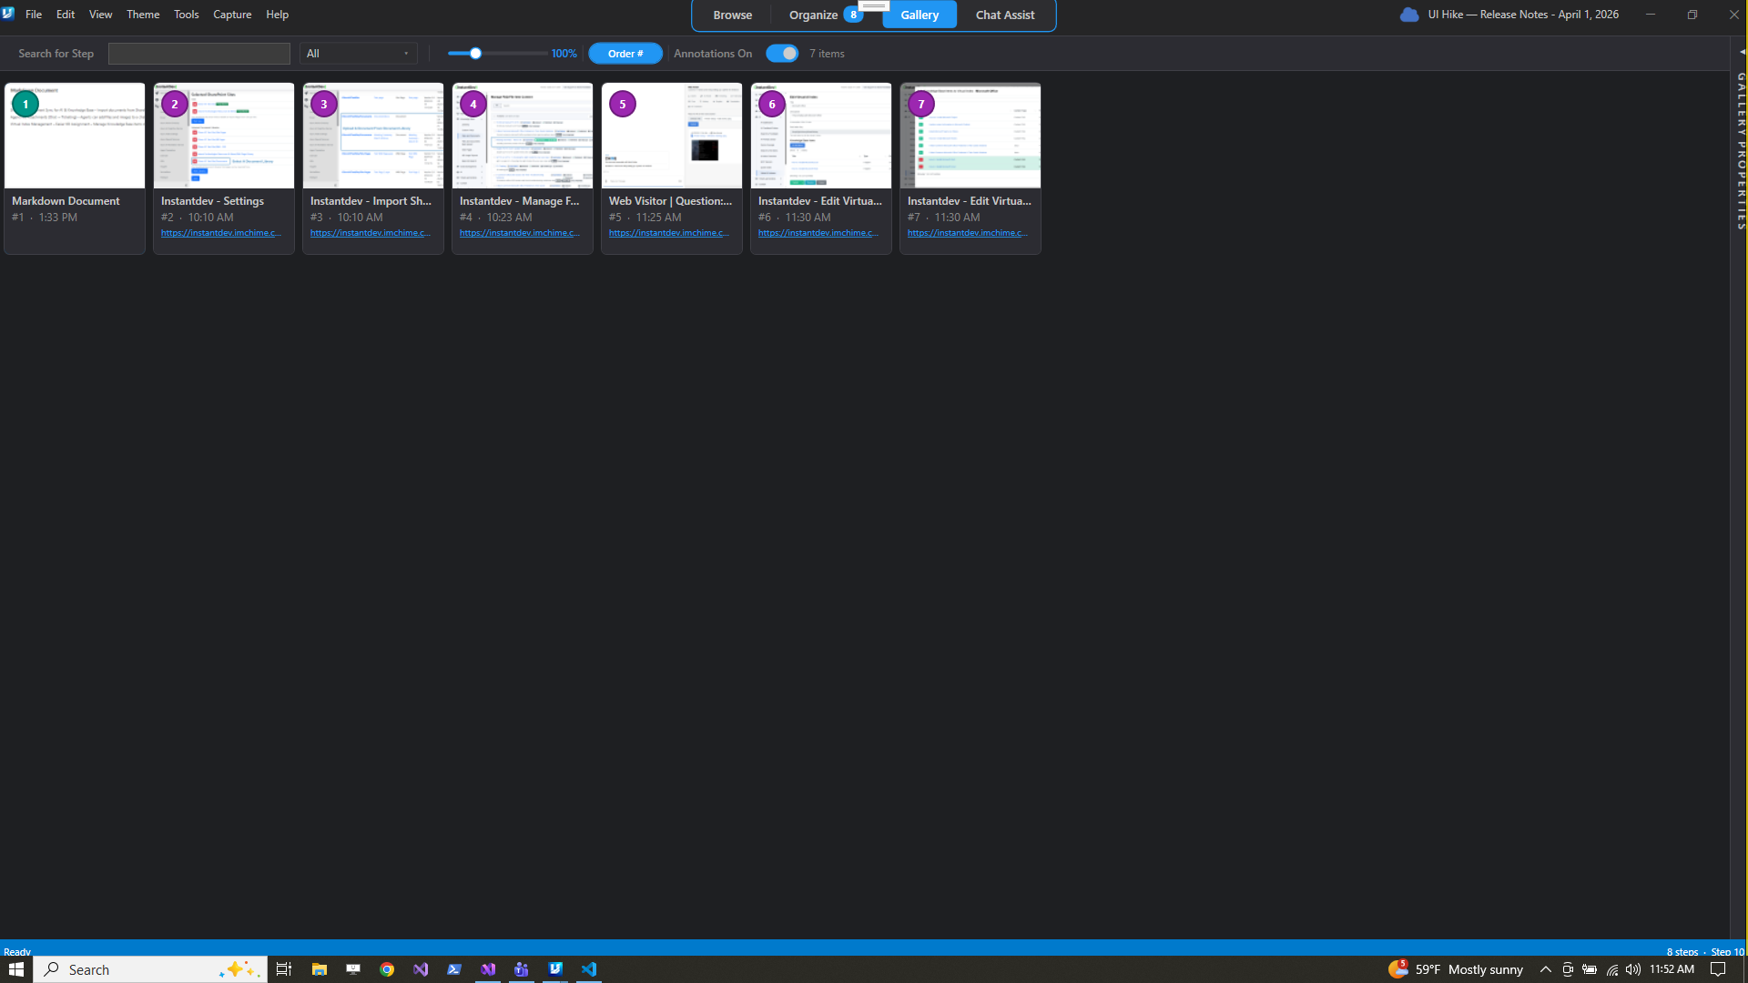Open the Capture menu
The width and height of the screenshot is (1748, 983).
tap(232, 15)
